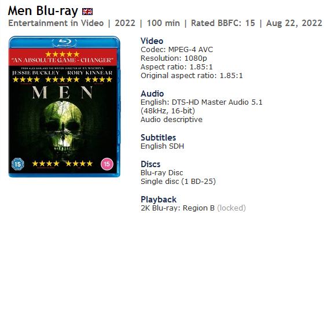Click the Rated BBFC: 15 text
This screenshot has height=310, width=331.
pyautogui.click(x=223, y=23)
